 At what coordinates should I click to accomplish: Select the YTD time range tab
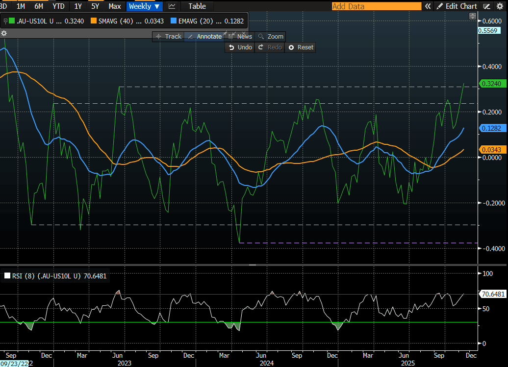(x=58, y=6)
